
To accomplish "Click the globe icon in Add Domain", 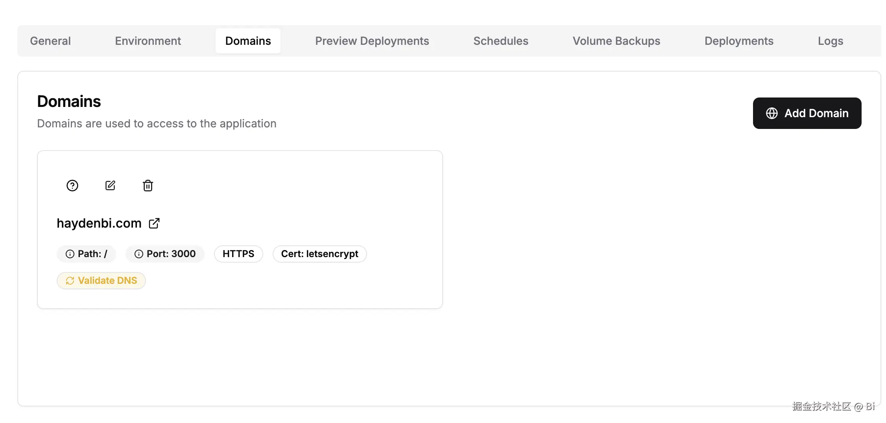I will pyautogui.click(x=772, y=113).
